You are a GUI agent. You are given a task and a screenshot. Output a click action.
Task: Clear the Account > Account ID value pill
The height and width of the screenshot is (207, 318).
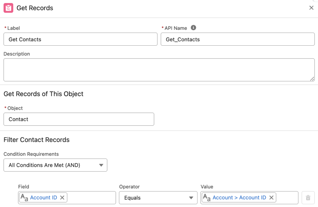(271, 197)
